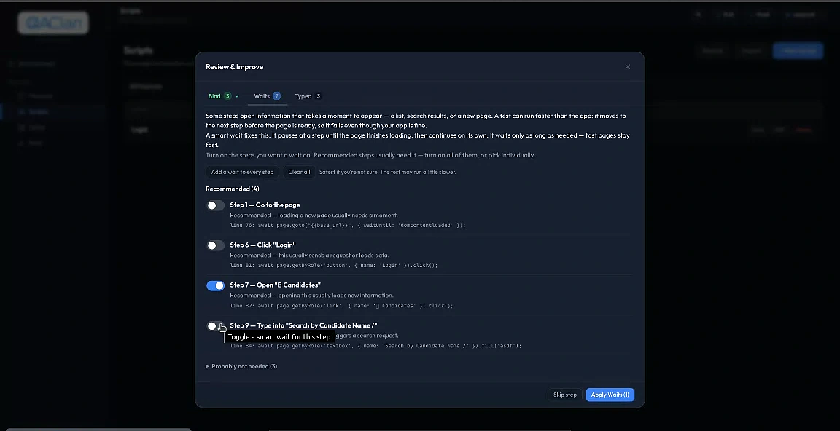The image size is (840, 431).
Task: Select the line 82 Candidates link code text
Action: [x=341, y=306]
